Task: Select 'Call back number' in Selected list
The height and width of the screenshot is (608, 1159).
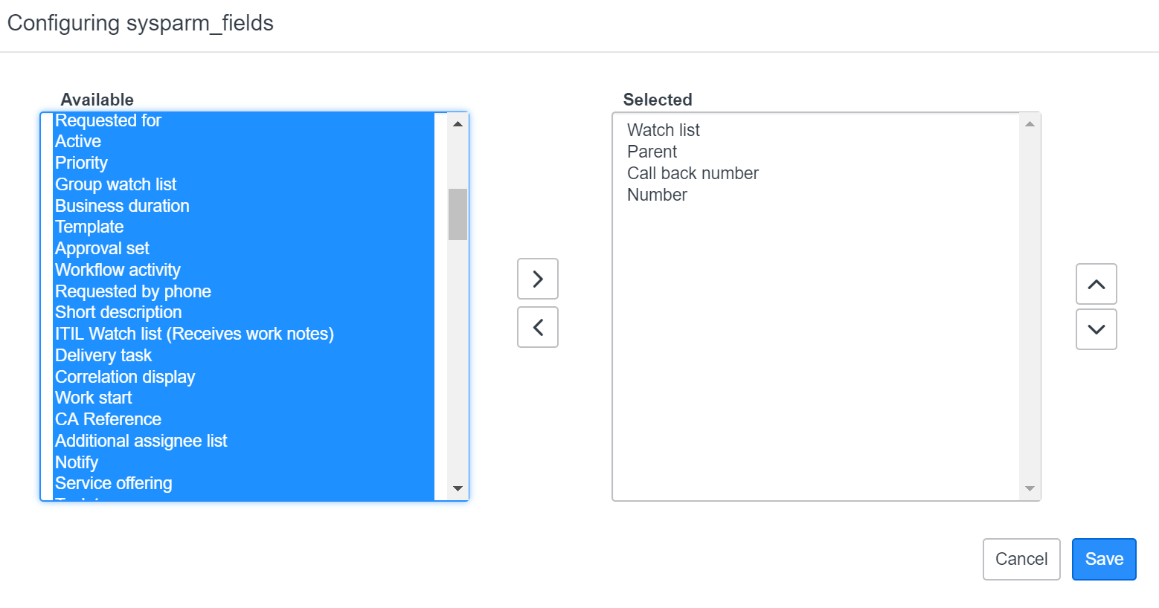Action: point(693,173)
